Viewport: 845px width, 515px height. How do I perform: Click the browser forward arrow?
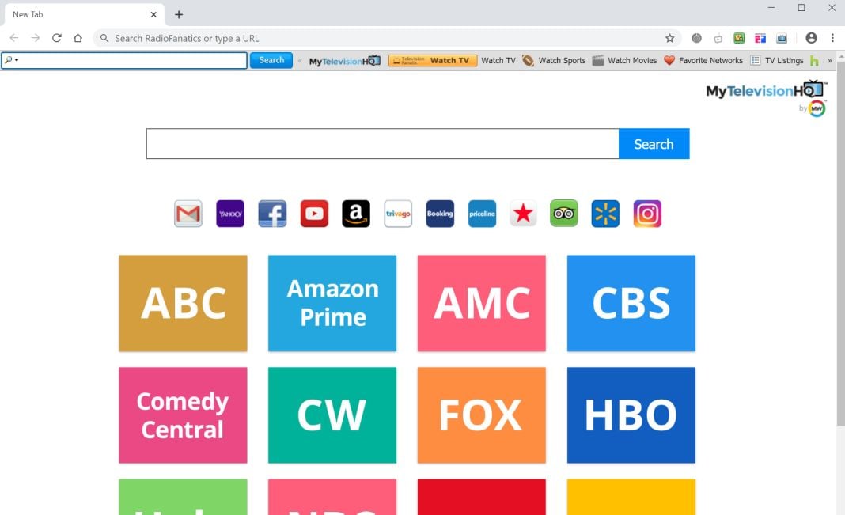tap(36, 38)
